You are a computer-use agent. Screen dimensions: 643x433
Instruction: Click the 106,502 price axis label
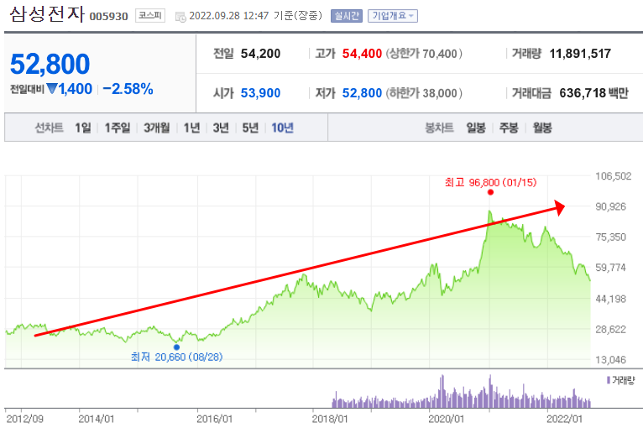click(614, 176)
